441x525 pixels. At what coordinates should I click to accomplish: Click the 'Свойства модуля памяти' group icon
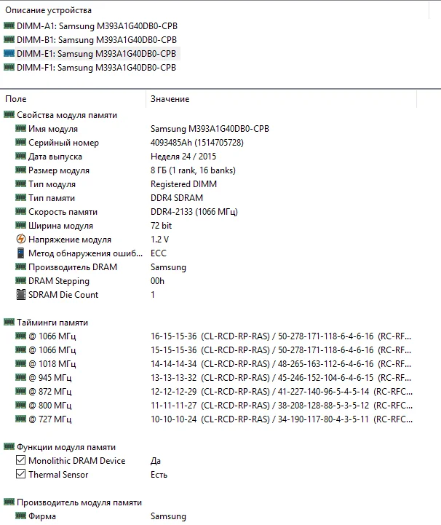[x=9, y=114]
